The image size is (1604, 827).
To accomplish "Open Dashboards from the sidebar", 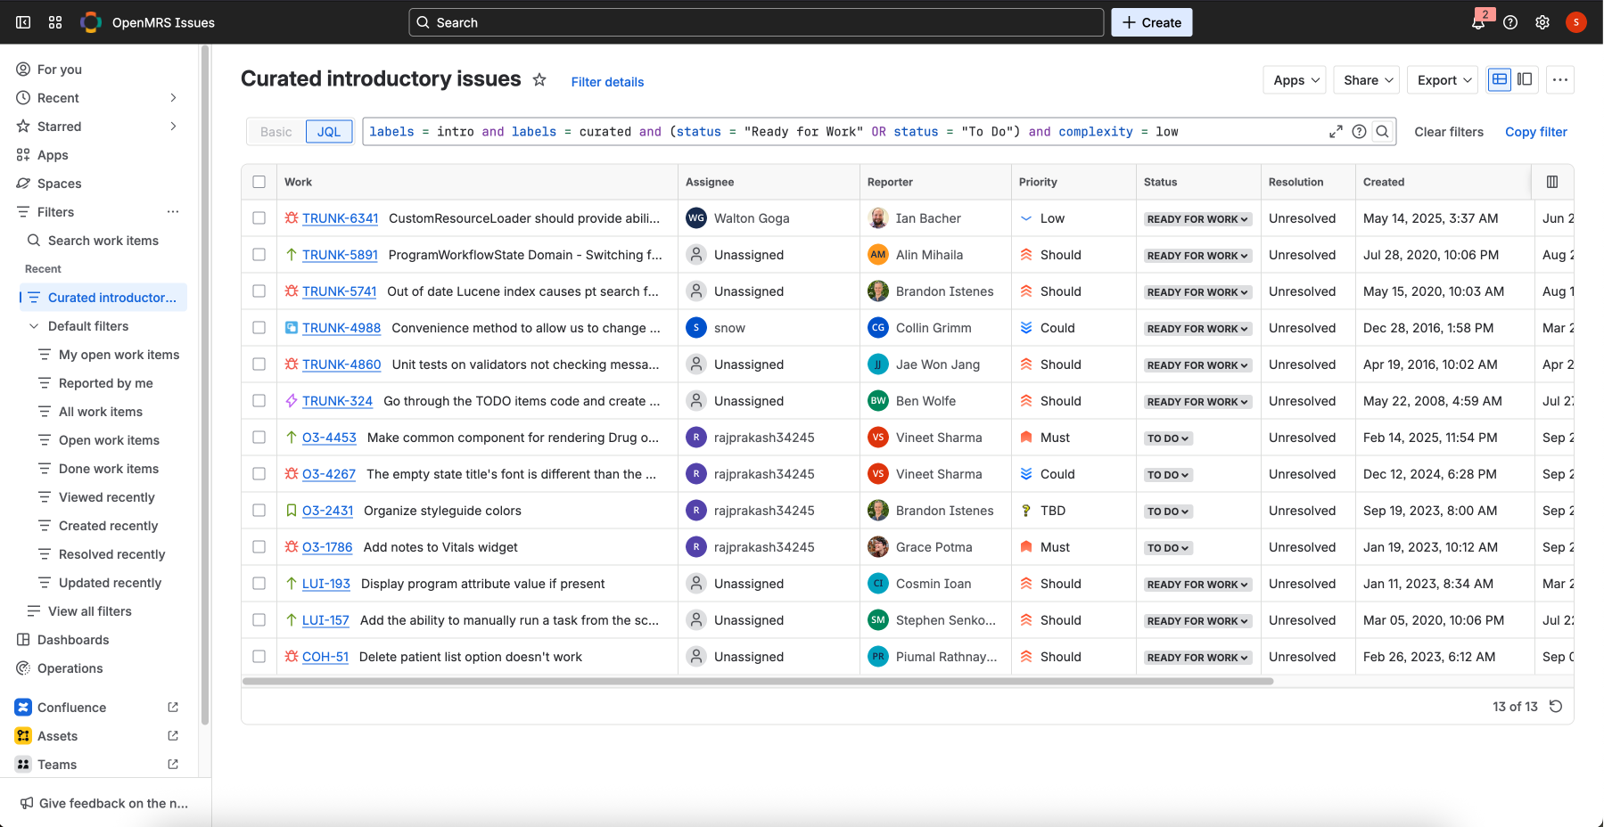I will coord(73,640).
